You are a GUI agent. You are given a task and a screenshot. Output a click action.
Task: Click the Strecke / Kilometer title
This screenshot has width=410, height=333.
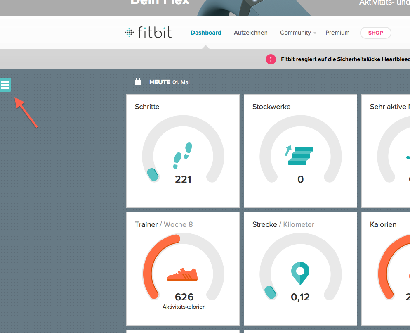click(x=283, y=224)
